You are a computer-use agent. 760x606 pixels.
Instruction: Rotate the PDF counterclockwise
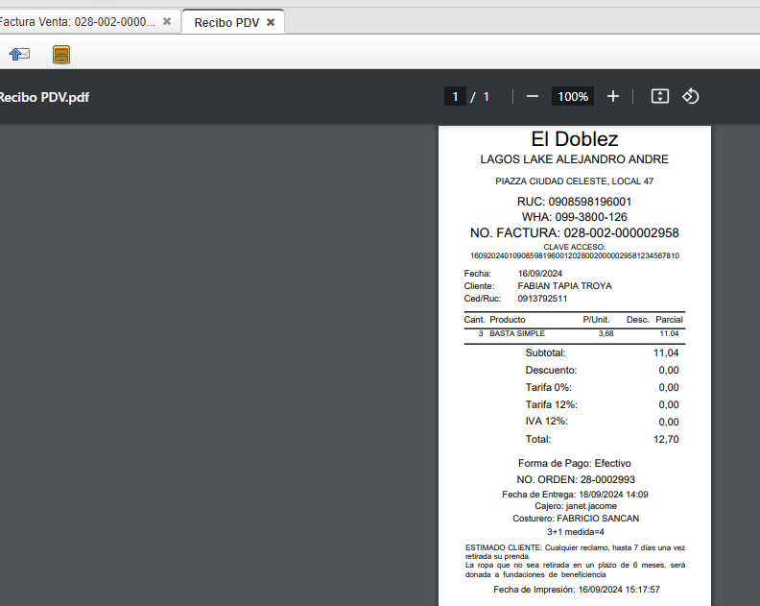point(691,96)
